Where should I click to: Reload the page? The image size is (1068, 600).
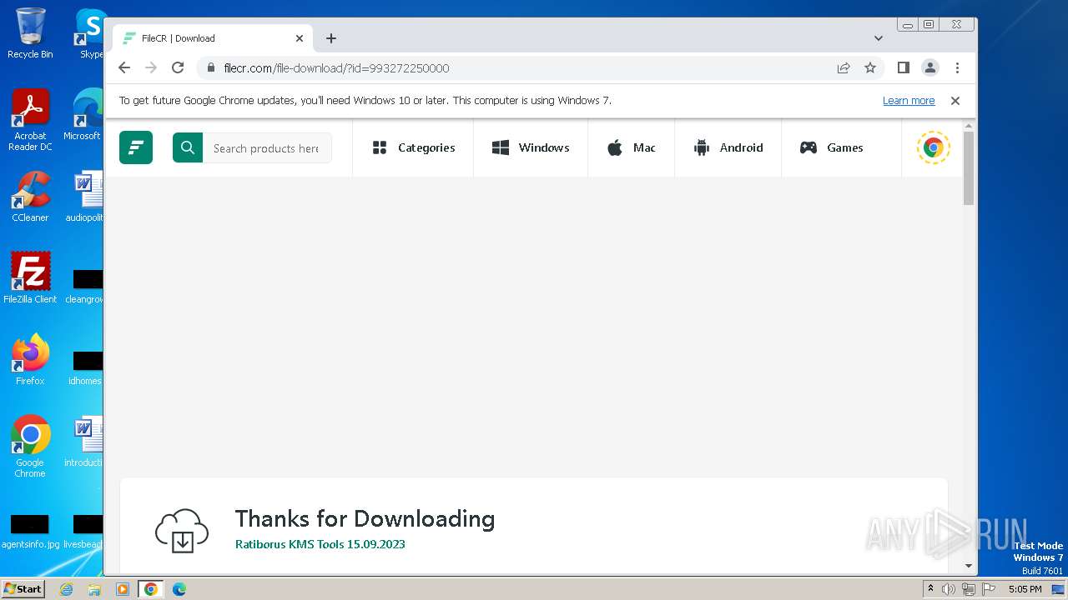point(178,67)
